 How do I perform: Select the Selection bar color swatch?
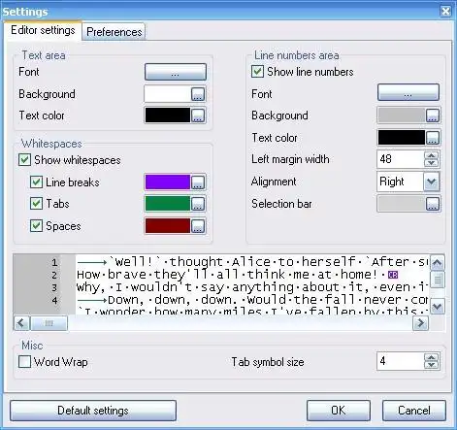tap(402, 204)
